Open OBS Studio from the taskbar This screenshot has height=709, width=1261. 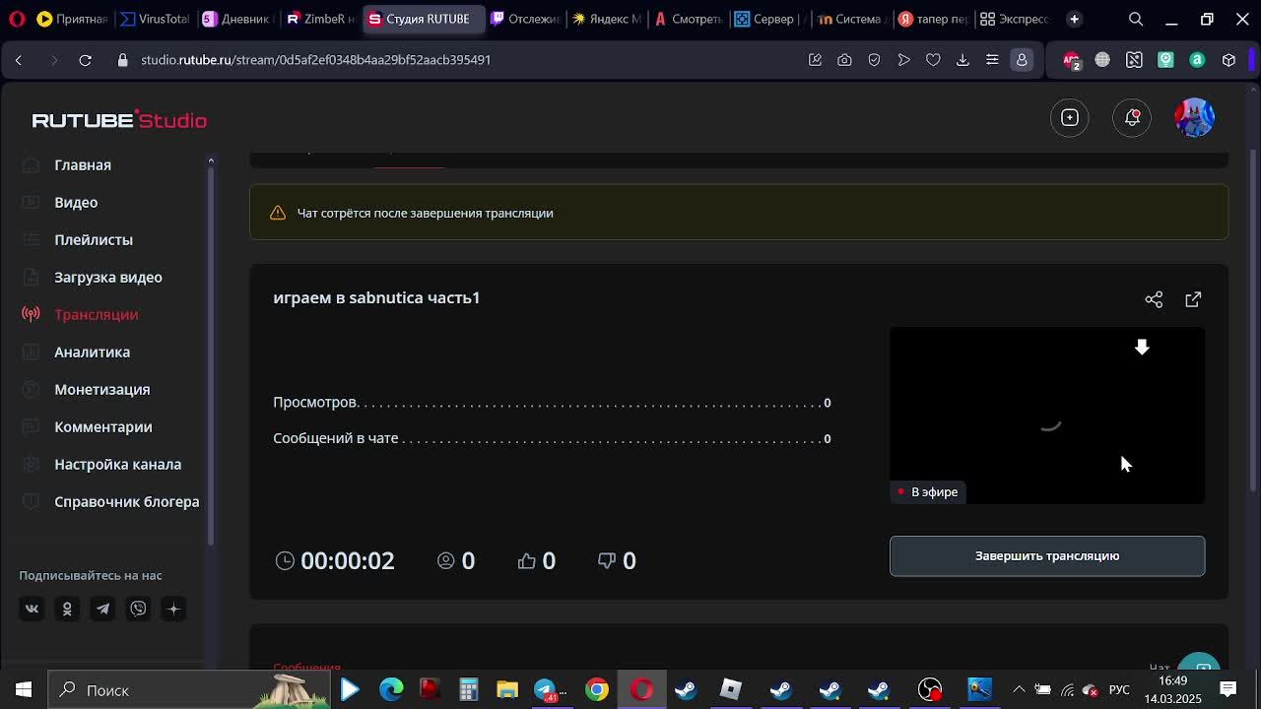click(x=930, y=689)
